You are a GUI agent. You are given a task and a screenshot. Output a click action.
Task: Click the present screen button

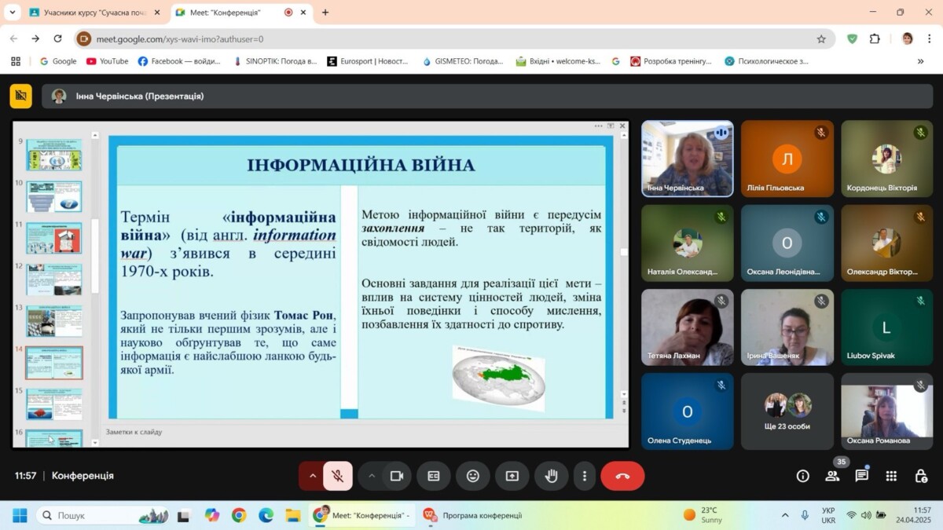pos(512,476)
